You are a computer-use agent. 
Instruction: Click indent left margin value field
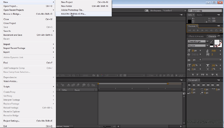point(194,89)
